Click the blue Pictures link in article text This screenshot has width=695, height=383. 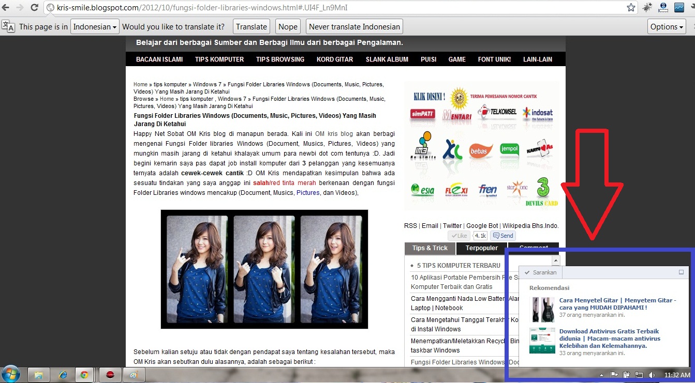click(x=308, y=193)
